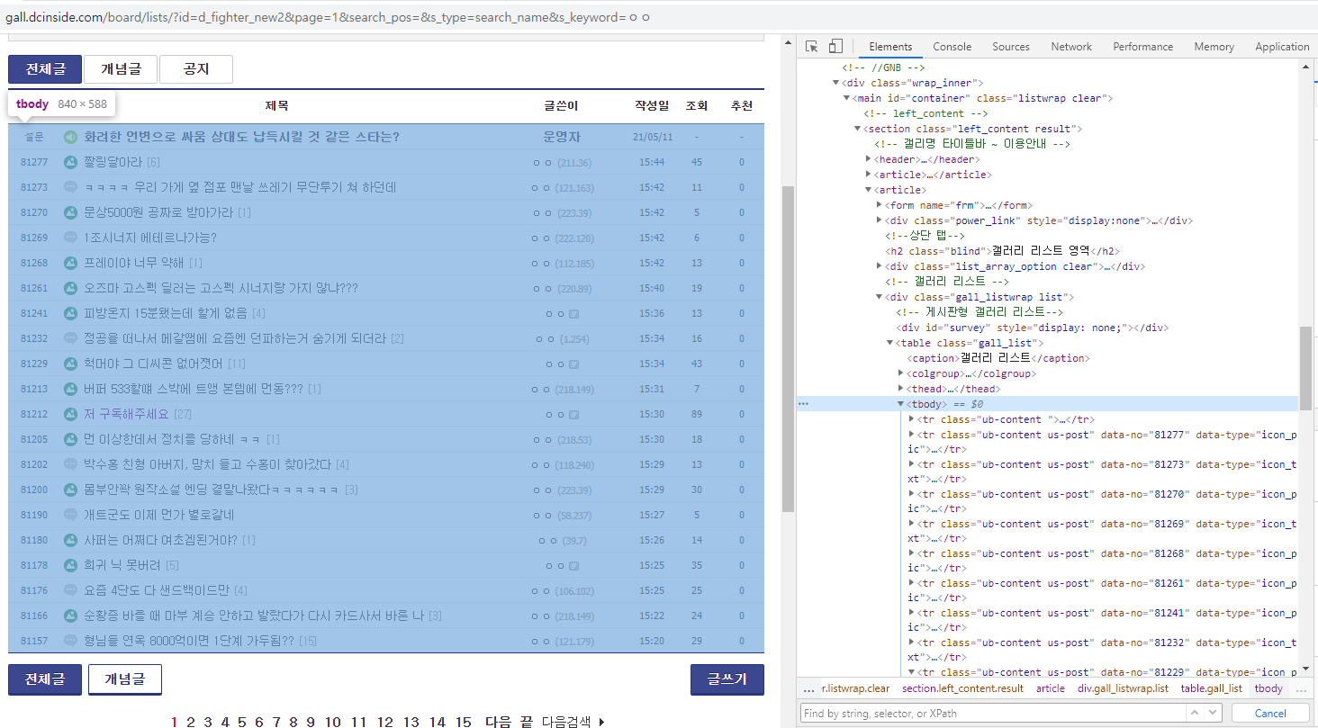This screenshot has height=728, width=1318.
Task: Expand the div class="power_link" node
Action: tap(880, 220)
